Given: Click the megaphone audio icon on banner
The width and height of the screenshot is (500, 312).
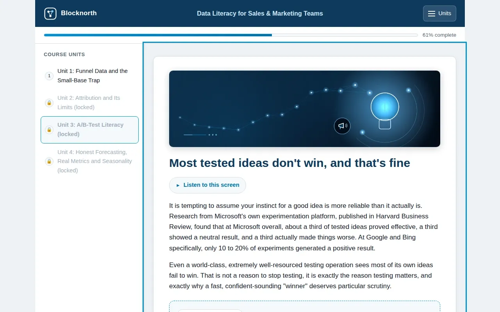Looking at the screenshot, I should click(x=342, y=126).
